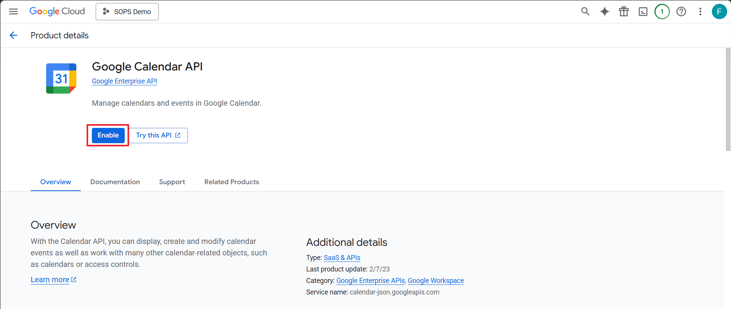
Task: Open the help question mark icon
Action: pos(681,11)
